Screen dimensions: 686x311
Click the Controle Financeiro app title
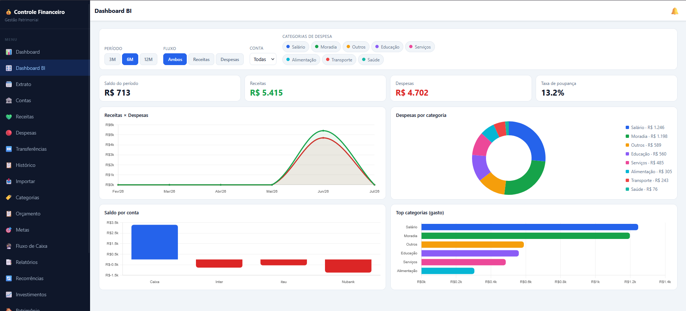pyautogui.click(x=39, y=12)
